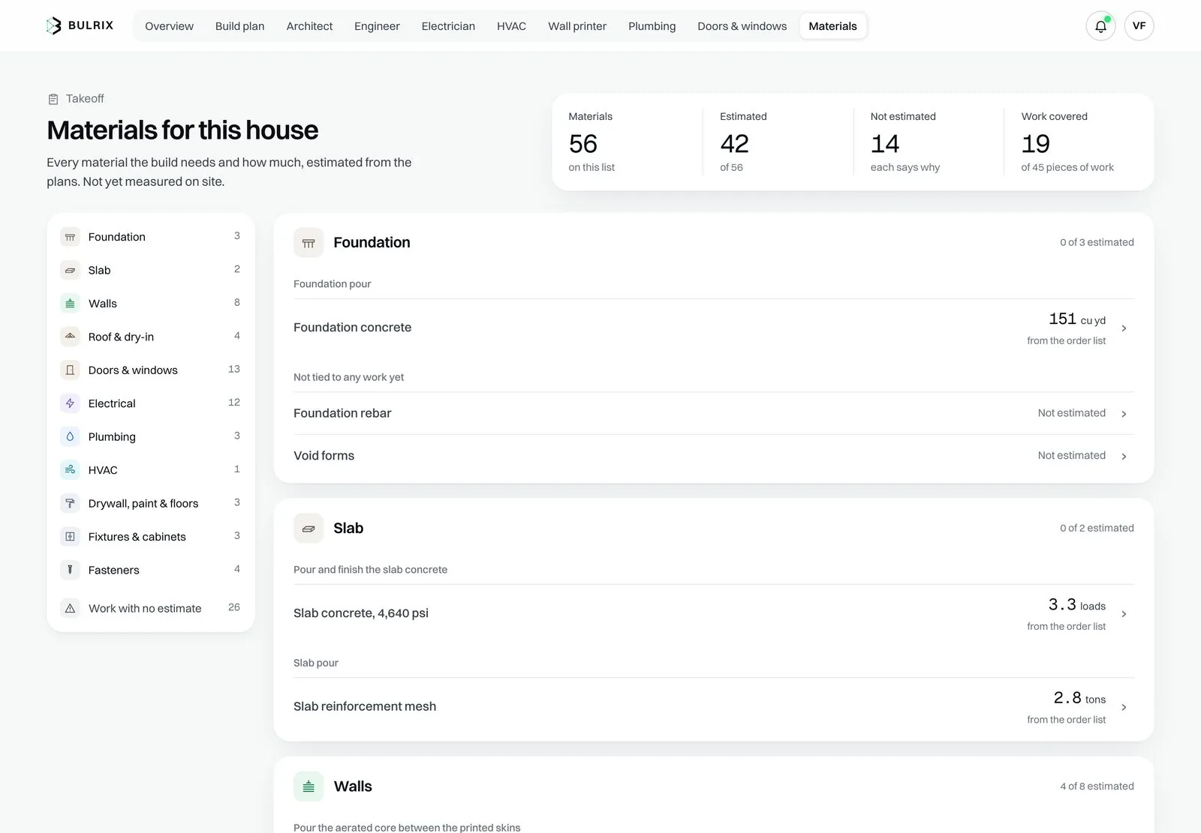Viewport: 1201px width, 833px height.
Task: Click the Foundation section header icon
Action: pos(309,243)
